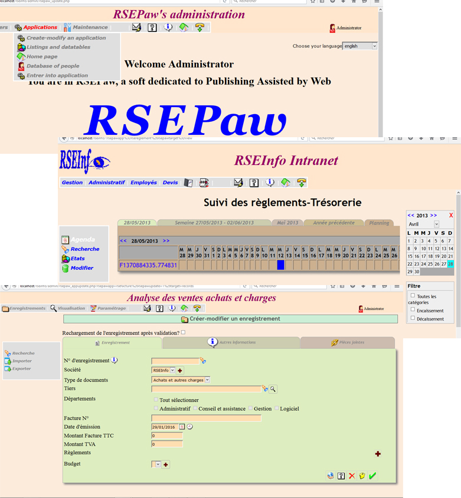Switch to the Pièces jointes tab
The height and width of the screenshot is (498, 461).
348,342
